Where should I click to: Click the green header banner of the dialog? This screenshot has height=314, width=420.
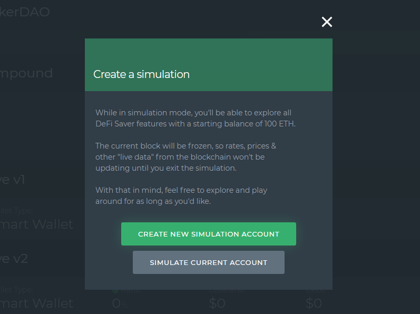click(x=209, y=65)
